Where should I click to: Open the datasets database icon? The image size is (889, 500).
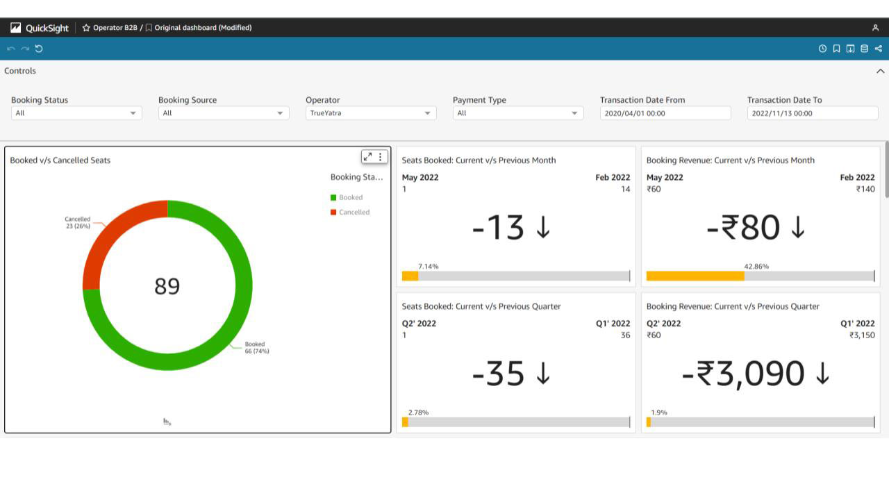(x=864, y=49)
